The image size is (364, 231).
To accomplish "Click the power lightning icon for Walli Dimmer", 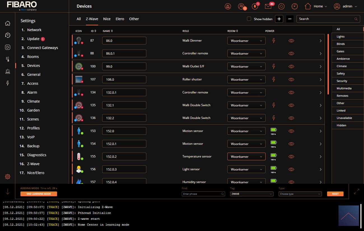I will pyautogui.click(x=274, y=41).
